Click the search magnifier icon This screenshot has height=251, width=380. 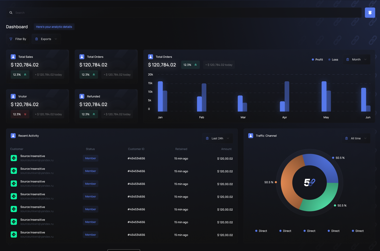pos(11,13)
